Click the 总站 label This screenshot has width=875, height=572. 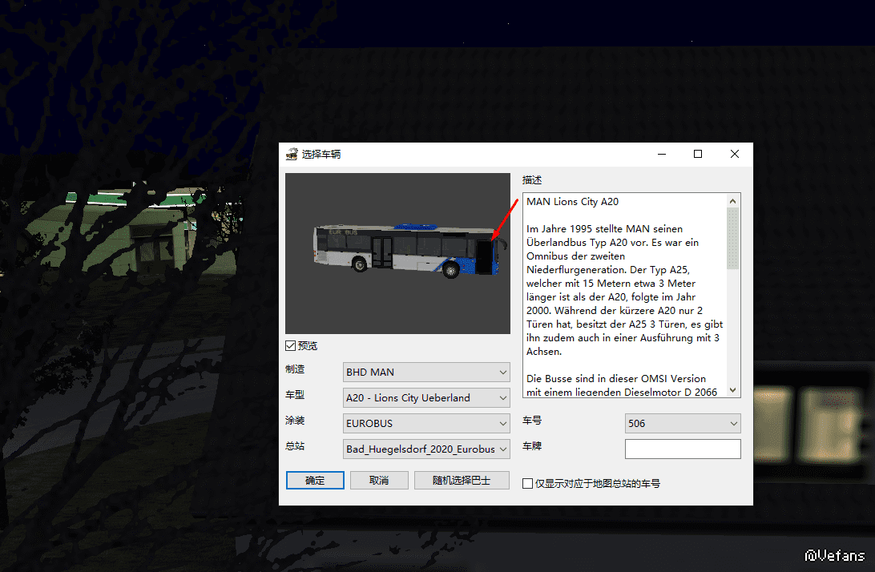[295, 446]
